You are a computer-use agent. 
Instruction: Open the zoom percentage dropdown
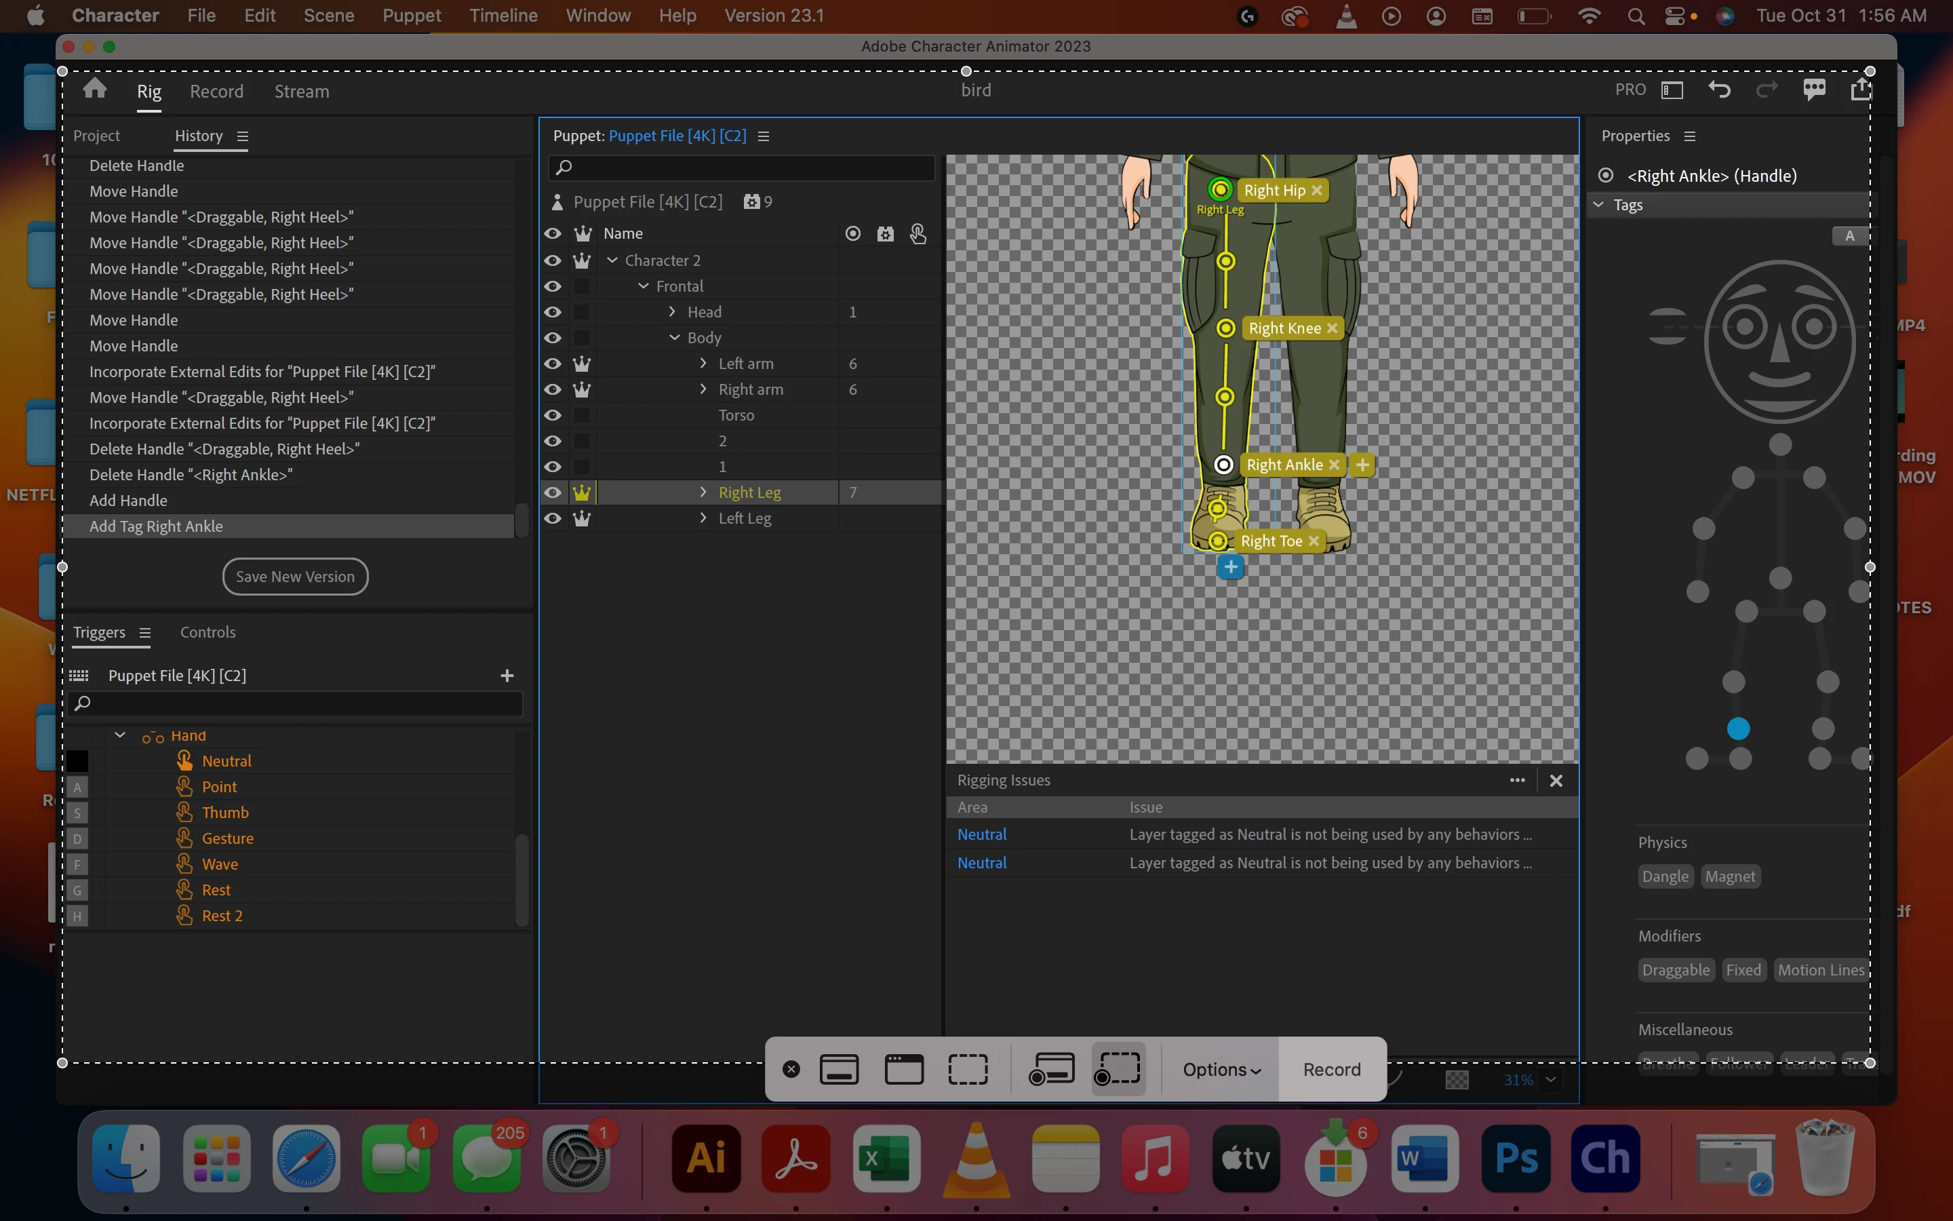click(x=1550, y=1080)
